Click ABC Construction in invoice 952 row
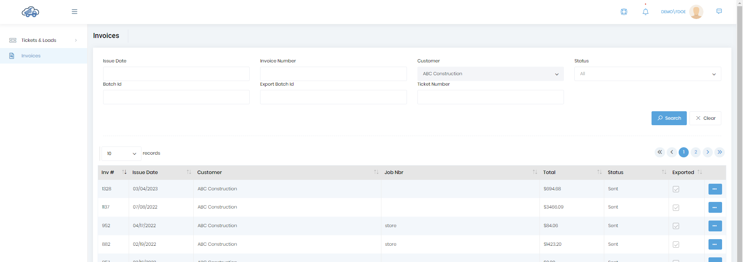 (217, 226)
